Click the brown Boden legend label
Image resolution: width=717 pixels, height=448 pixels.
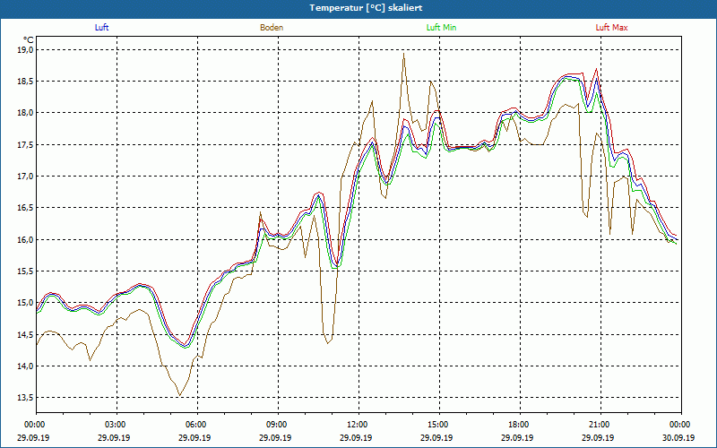pos(272,28)
